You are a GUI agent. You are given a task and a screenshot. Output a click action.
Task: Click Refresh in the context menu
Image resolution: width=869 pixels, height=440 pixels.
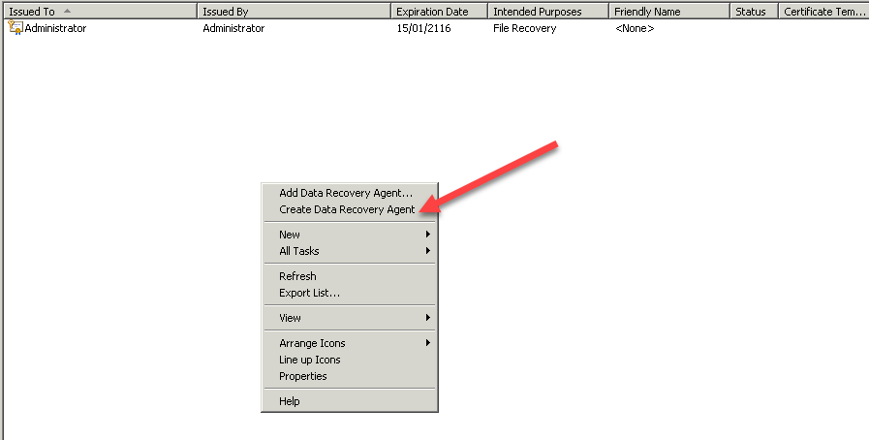(x=297, y=276)
